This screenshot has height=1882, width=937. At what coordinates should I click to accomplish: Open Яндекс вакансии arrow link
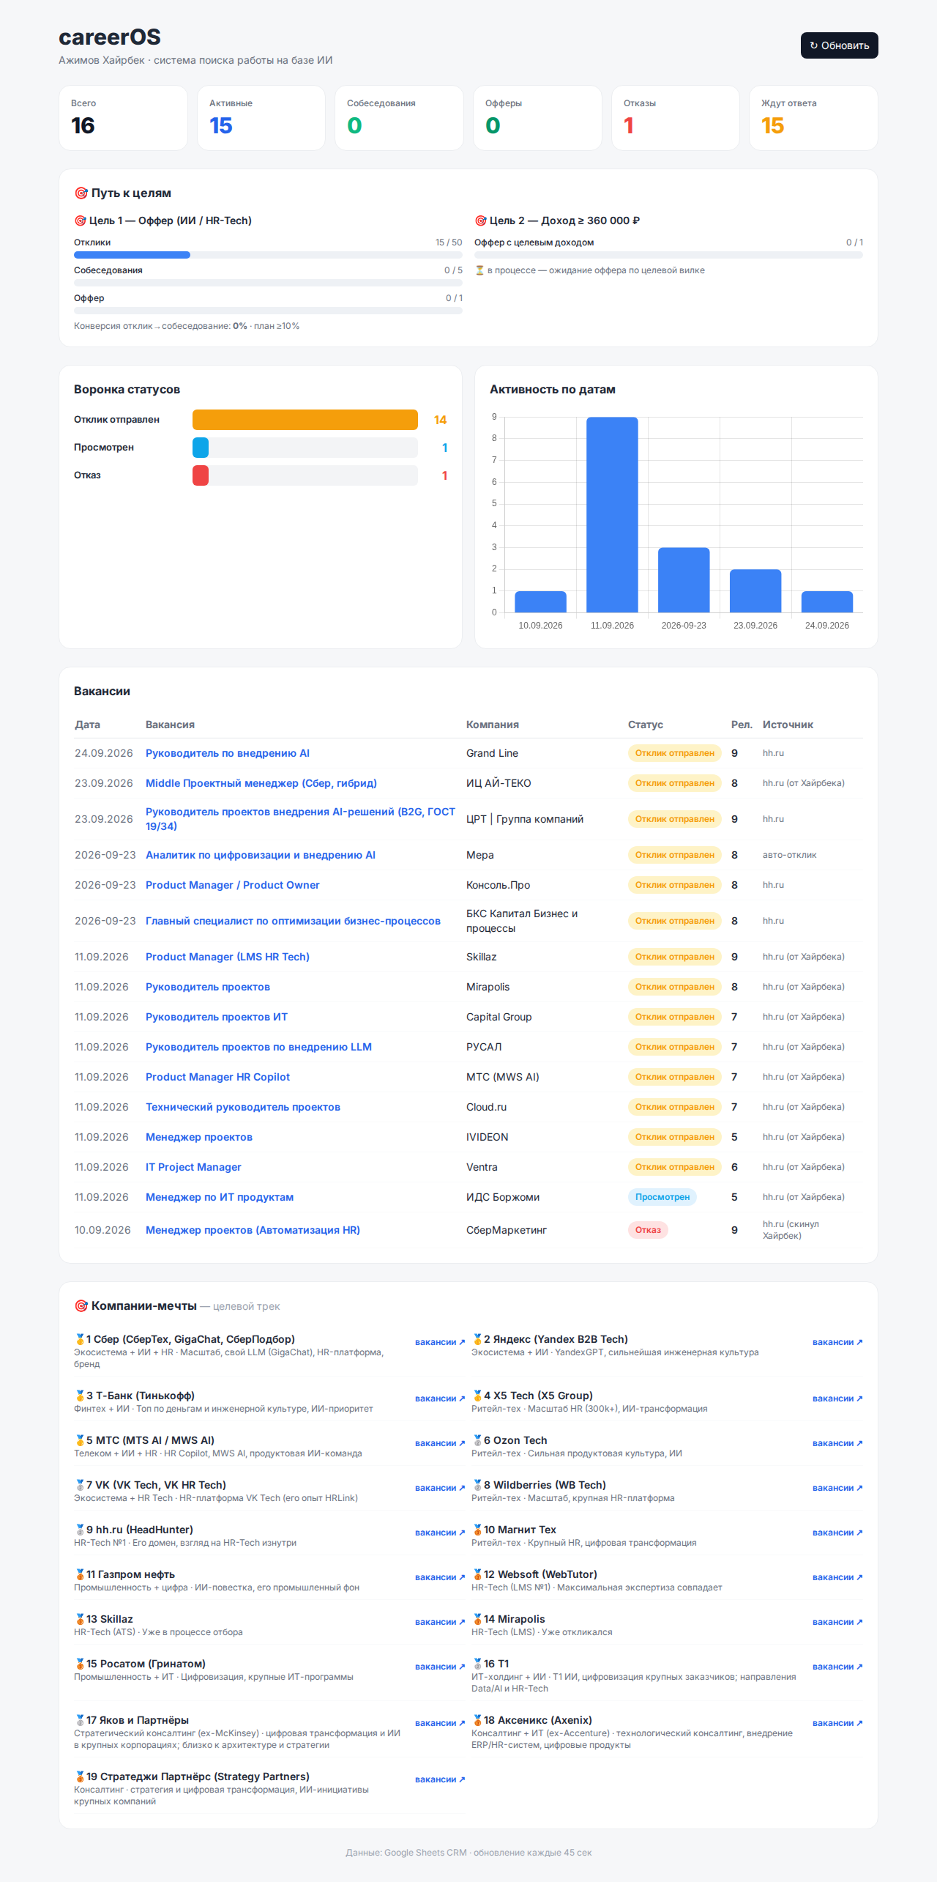pyautogui.click(x=837, y=1342)
